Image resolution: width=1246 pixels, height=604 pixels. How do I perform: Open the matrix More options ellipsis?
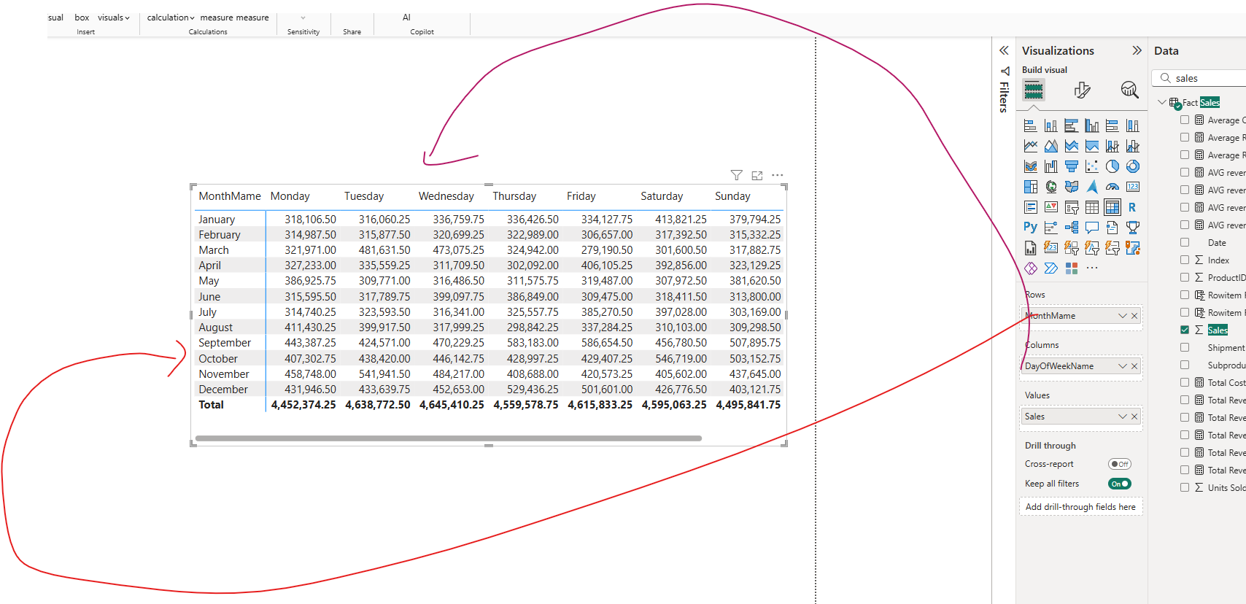[x=778, y=175]
